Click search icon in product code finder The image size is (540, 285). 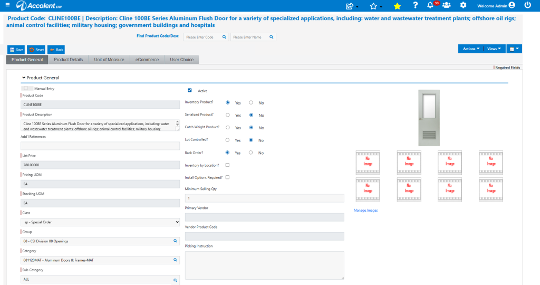tap(224, 37)
